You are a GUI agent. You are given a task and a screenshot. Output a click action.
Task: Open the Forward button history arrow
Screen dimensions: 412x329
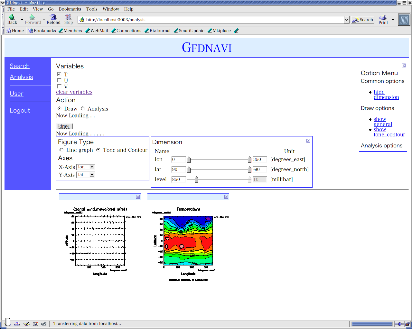44,19
